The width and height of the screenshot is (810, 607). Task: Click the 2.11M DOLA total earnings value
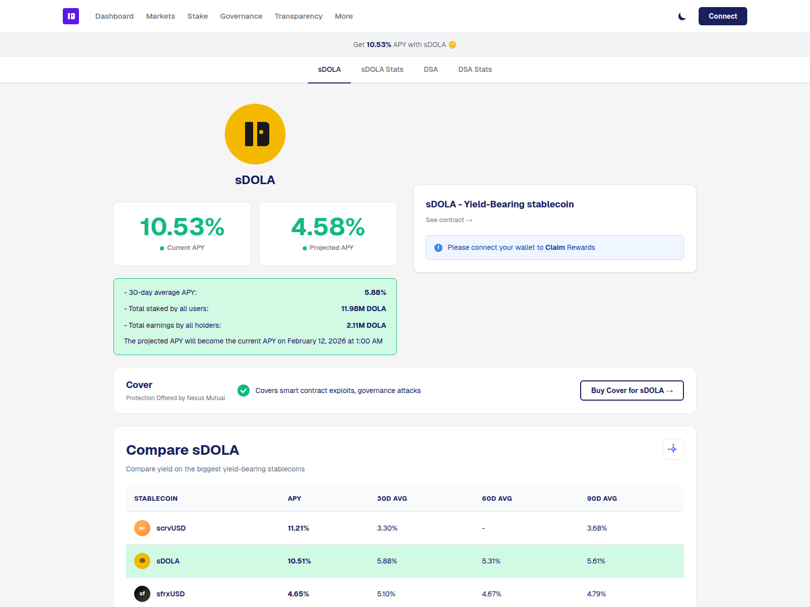tap(367, 325)
